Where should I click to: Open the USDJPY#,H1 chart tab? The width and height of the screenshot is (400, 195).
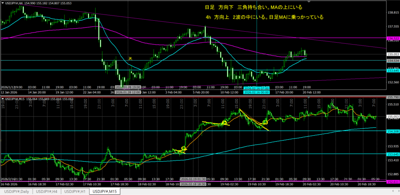coord(75,191)
